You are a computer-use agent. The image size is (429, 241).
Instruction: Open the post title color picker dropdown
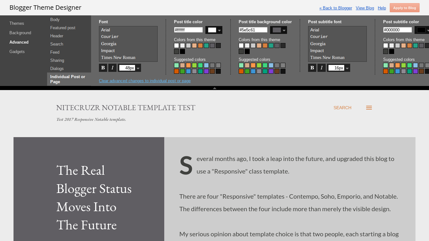coord(219,30)
